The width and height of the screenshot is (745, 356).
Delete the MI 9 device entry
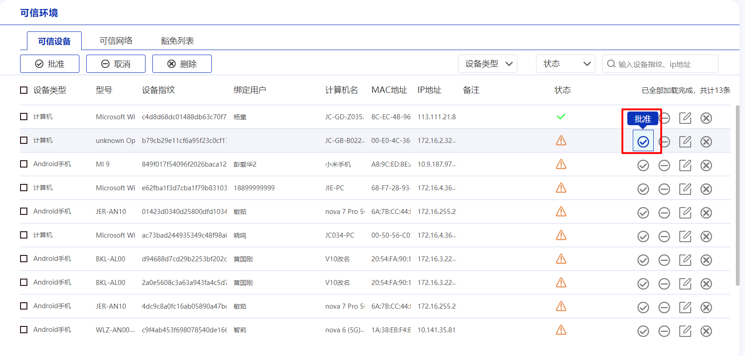[706, 165]
